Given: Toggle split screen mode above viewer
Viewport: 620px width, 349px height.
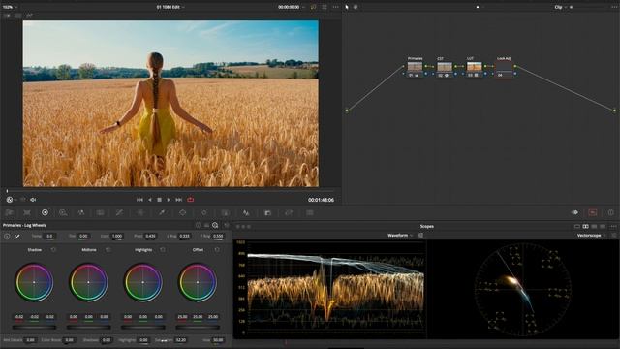Looking at the screenshot, I should 17,16.
